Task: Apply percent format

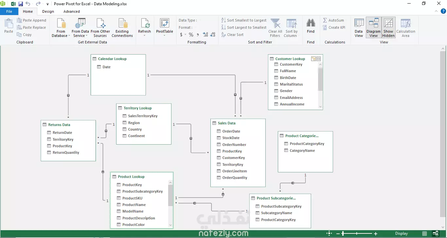Action: pyautogui.click(x=191, y=35)
